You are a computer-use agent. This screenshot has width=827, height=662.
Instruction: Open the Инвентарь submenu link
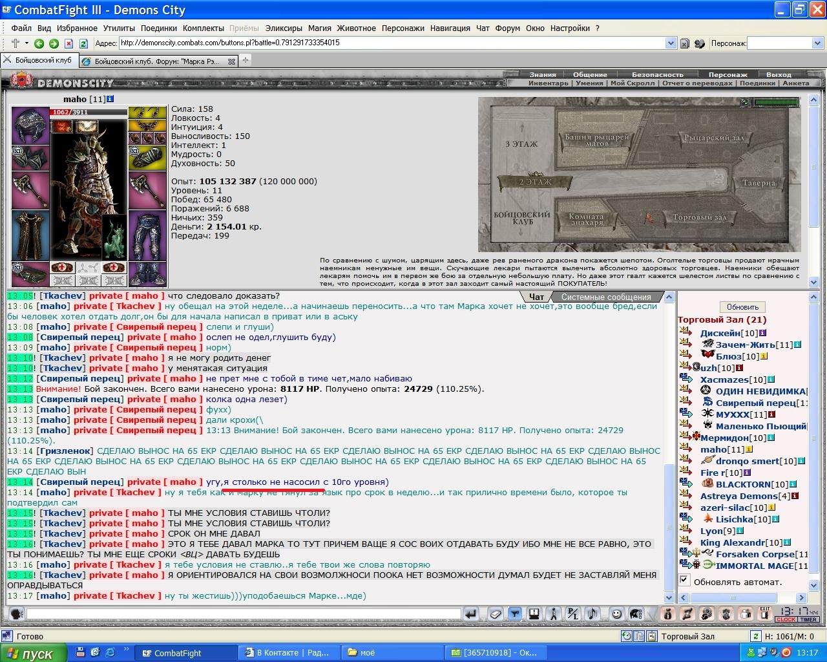tap(549, 83)
